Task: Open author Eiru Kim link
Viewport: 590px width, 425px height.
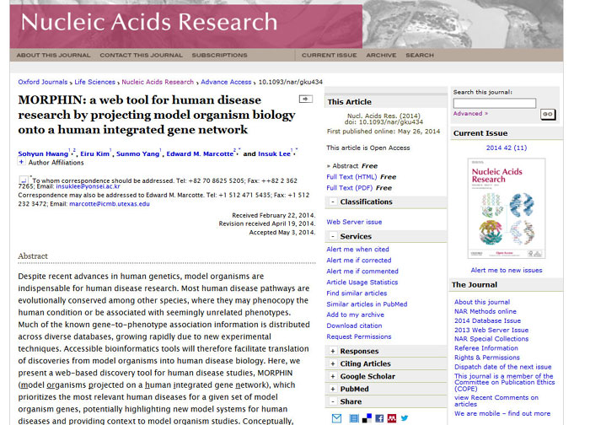Action: (x=94, y=153)
